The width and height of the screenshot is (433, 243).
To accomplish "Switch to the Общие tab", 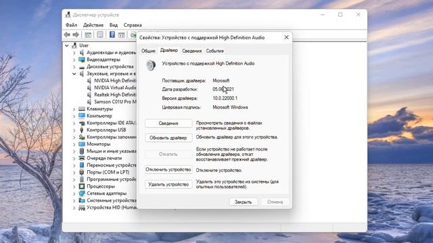I will (x=148, y=51).
